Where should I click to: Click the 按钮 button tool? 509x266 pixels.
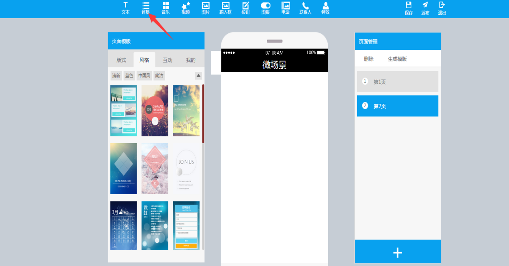(x=245, y=8)
